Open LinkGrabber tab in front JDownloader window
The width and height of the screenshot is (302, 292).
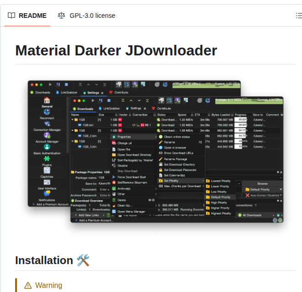pyautogui.click(x=109, y=108)
